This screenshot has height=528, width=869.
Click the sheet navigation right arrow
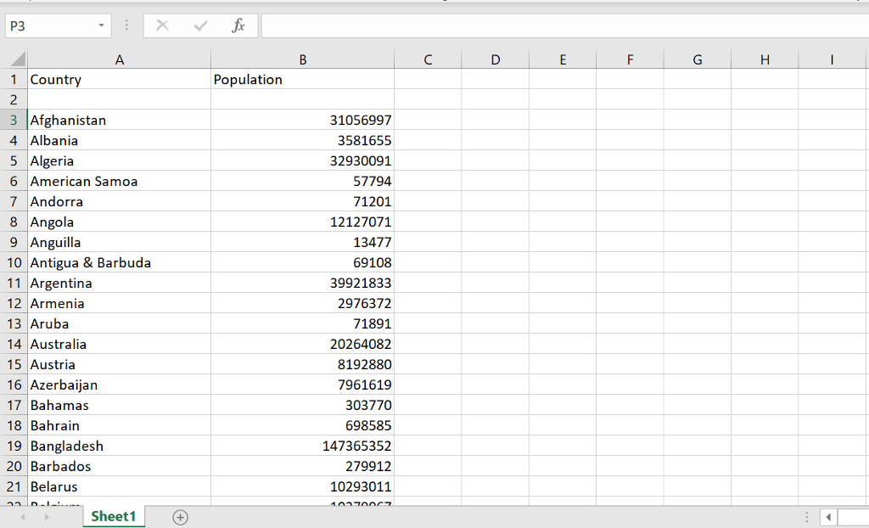pyautogui.click(x=47, y=516)
